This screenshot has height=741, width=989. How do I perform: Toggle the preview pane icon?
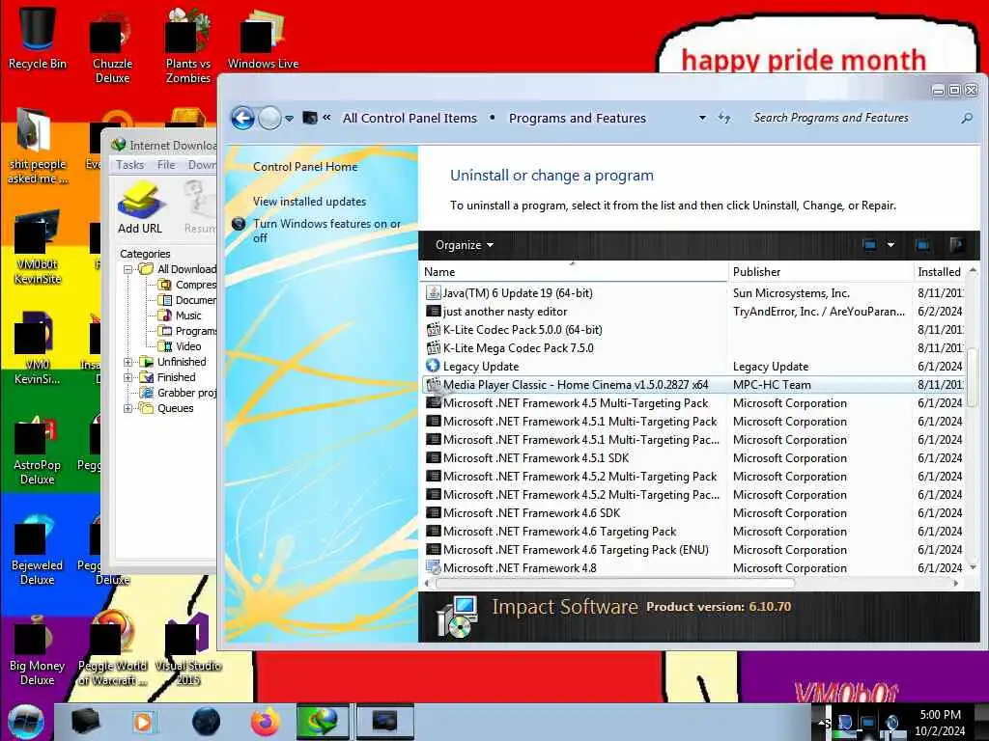(922, 245)
